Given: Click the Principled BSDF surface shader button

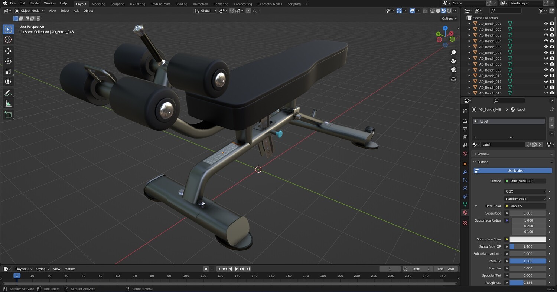Looking at the screenshot, I should pos(525,181).
